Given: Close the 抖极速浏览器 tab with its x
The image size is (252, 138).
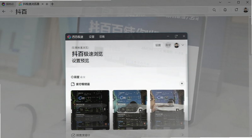Looking at the screenshot, I should 43,4.
